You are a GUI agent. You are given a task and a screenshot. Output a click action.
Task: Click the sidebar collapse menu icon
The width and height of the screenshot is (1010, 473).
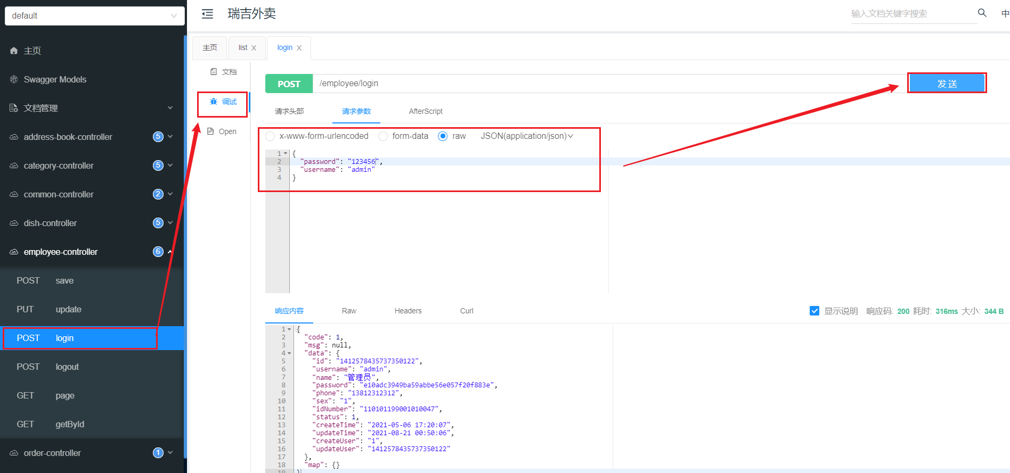pyautogui.click(x=207, y=14)
